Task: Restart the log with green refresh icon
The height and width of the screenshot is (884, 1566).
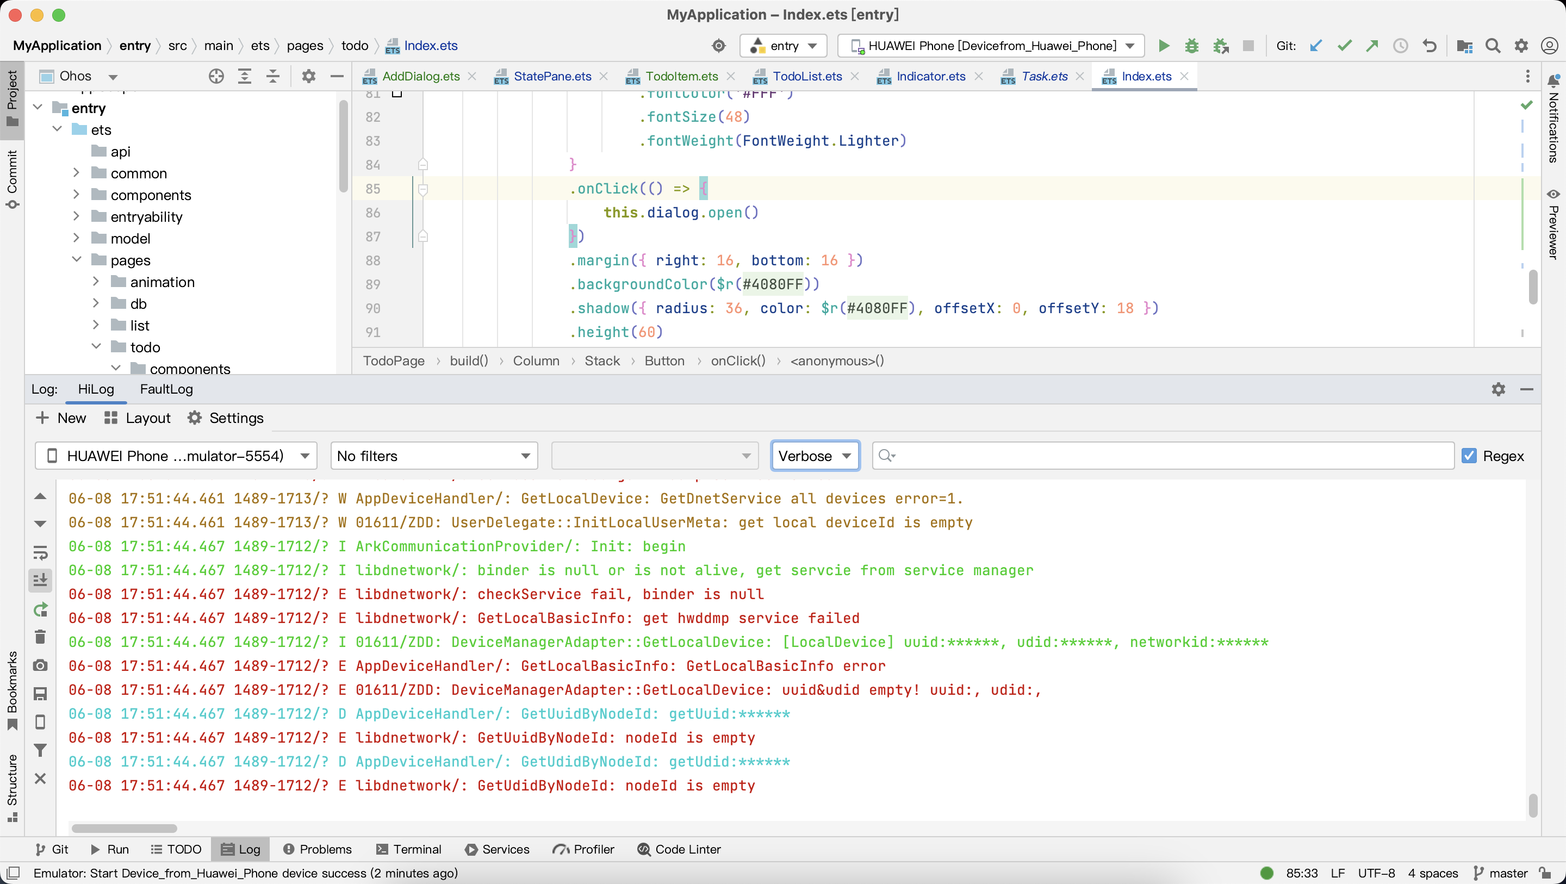Action: (x=40, y=609)
